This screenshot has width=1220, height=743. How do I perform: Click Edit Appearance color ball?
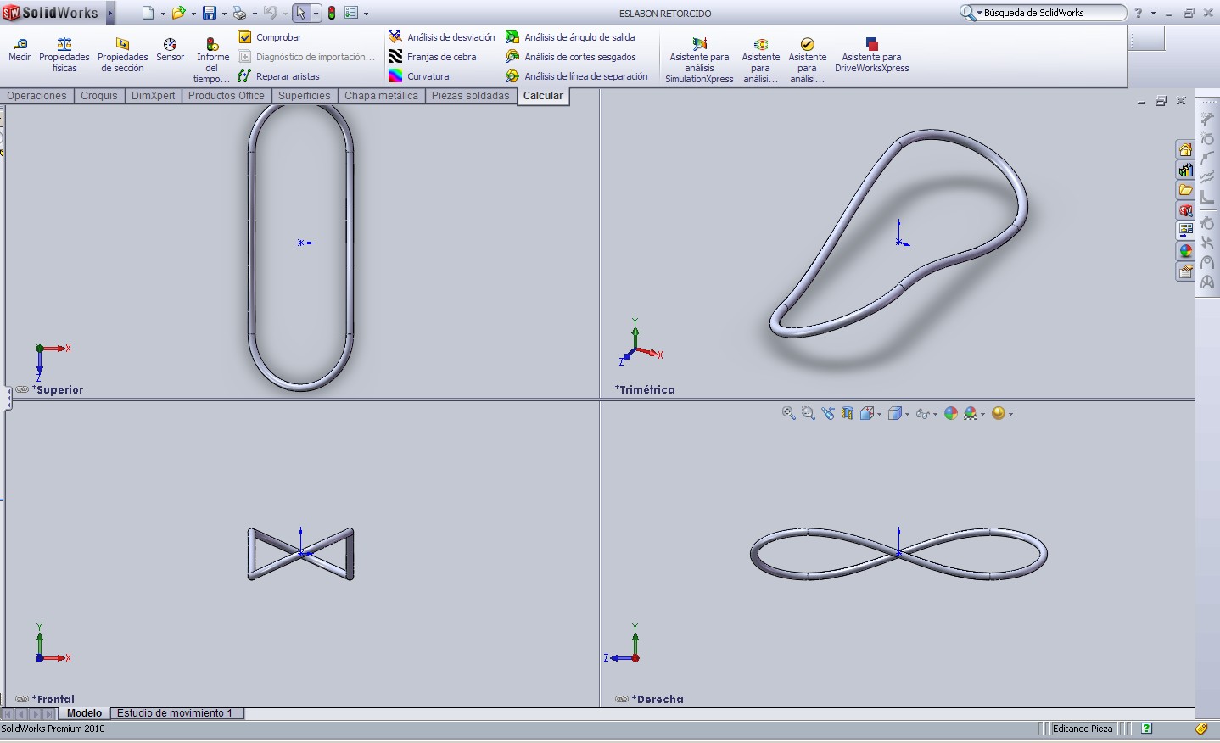pos(951,413)
